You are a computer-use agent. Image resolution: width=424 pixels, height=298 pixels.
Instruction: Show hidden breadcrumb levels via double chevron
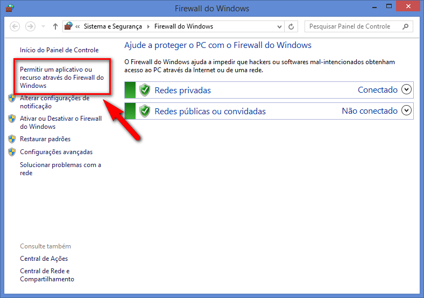(x=77, y=26)
